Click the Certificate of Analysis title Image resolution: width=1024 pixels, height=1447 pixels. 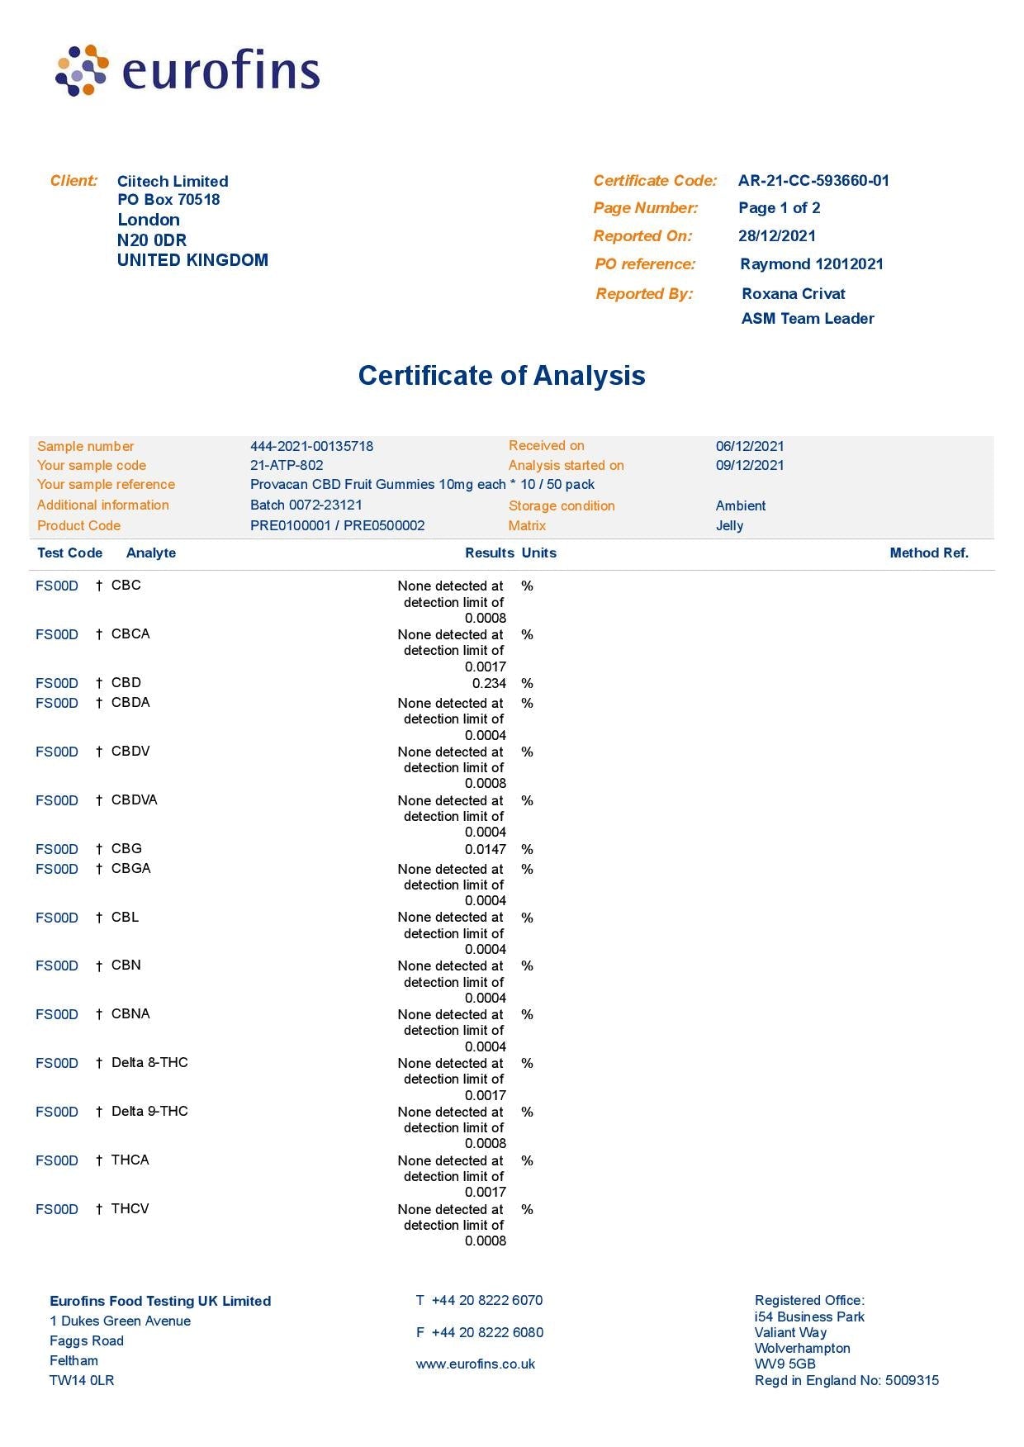tap(501, 376)
